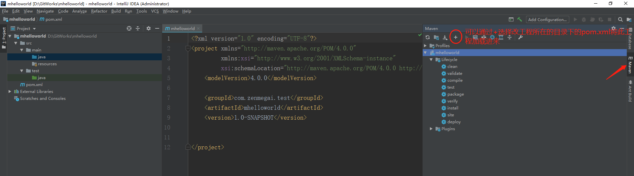Expand Profiles in Maven panel
634x176 pixels.
coord(425,45)
